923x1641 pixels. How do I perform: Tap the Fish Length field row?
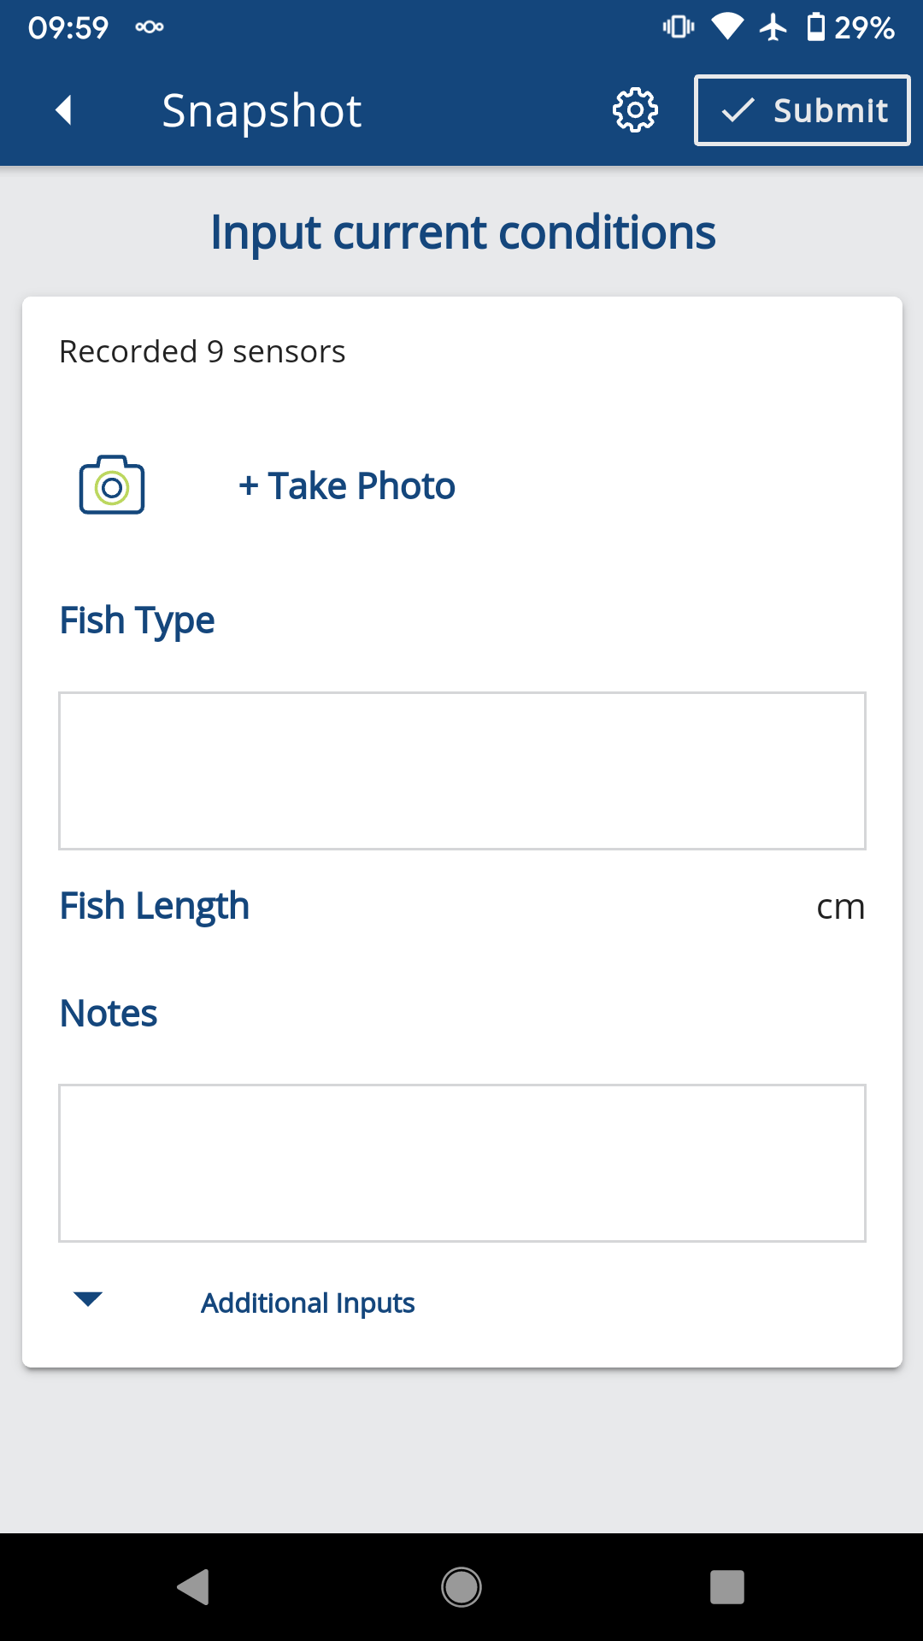(462, 906)
